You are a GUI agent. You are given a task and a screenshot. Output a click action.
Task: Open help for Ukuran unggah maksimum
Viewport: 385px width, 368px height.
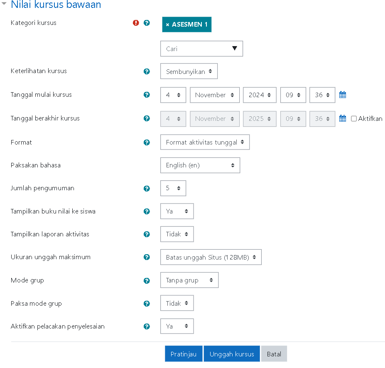[147, 257]
